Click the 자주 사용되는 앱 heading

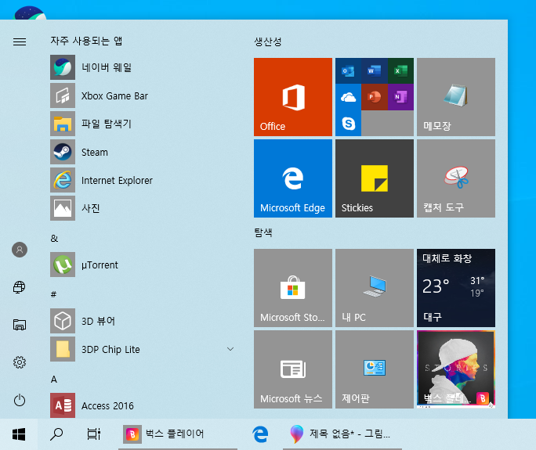click(x=86, y=41)
